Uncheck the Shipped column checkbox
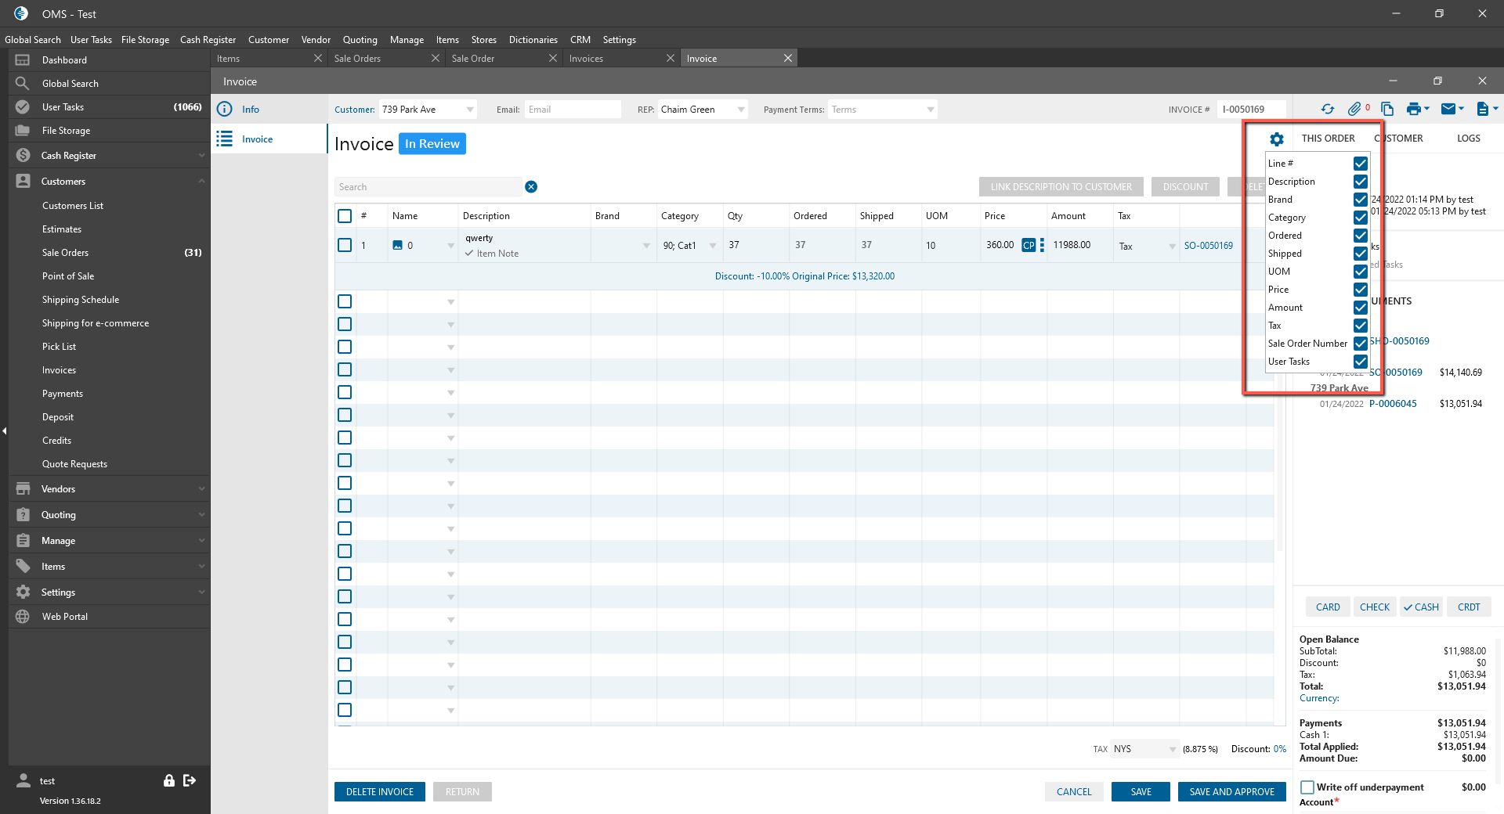 [x=1361, y=254]
